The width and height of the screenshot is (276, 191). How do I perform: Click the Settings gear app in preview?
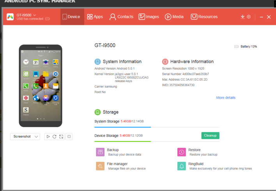pyautogui.click(x=55, y=74)
